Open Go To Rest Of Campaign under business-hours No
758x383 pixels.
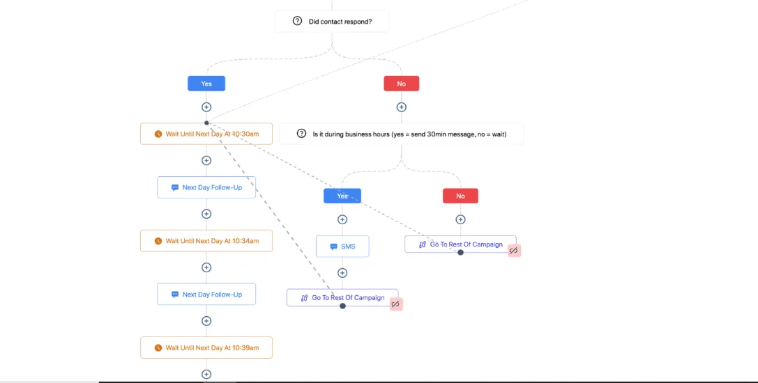click(x=460, y=244)
